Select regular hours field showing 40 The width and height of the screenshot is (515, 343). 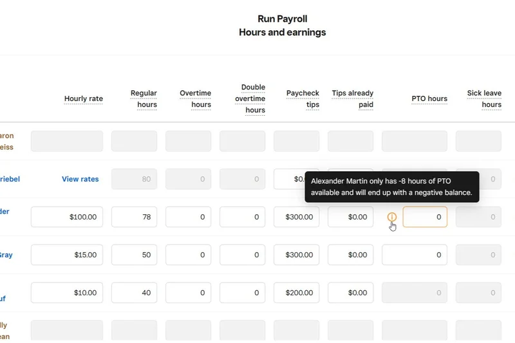(x=134, y=293)
